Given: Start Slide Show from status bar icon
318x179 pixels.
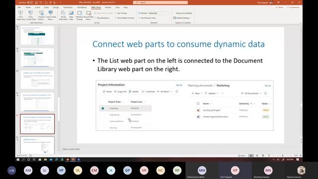Looking at the screenshot, I should pyautogui.click(x=269, y=156).
